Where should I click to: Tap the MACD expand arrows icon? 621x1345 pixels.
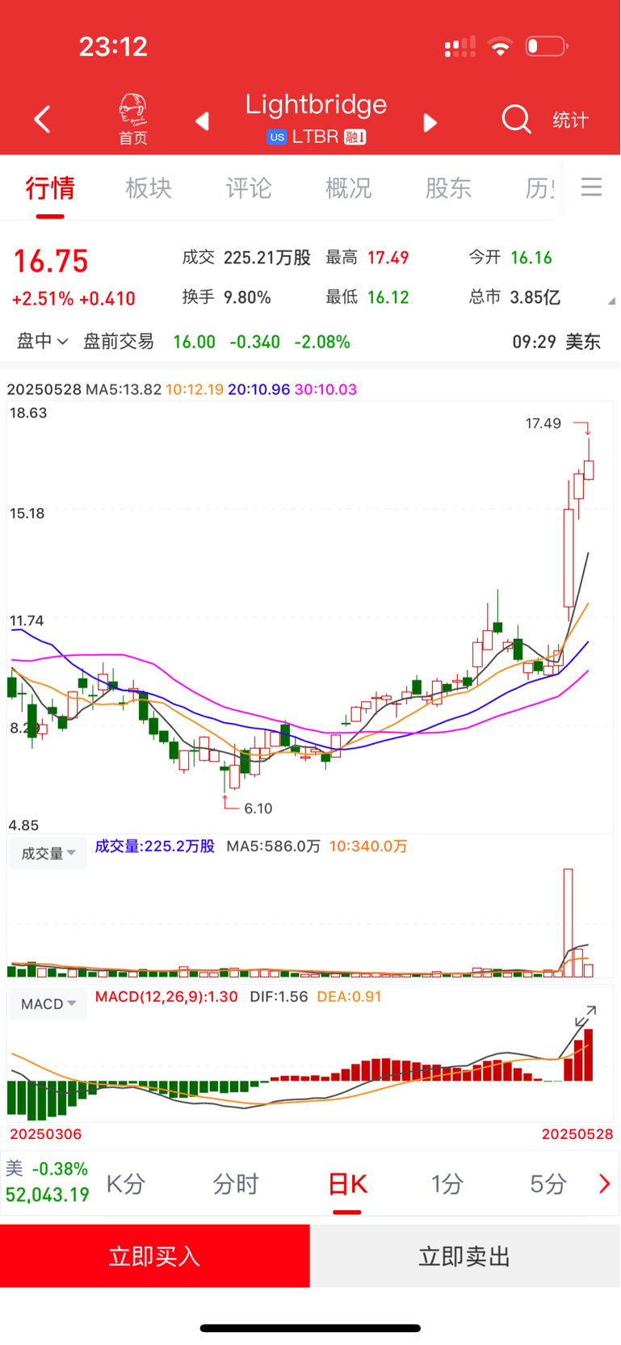(585, 1015)
